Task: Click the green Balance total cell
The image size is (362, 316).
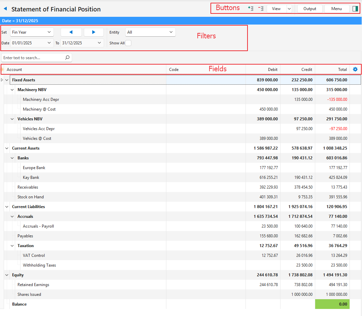Action: point(332,304)
